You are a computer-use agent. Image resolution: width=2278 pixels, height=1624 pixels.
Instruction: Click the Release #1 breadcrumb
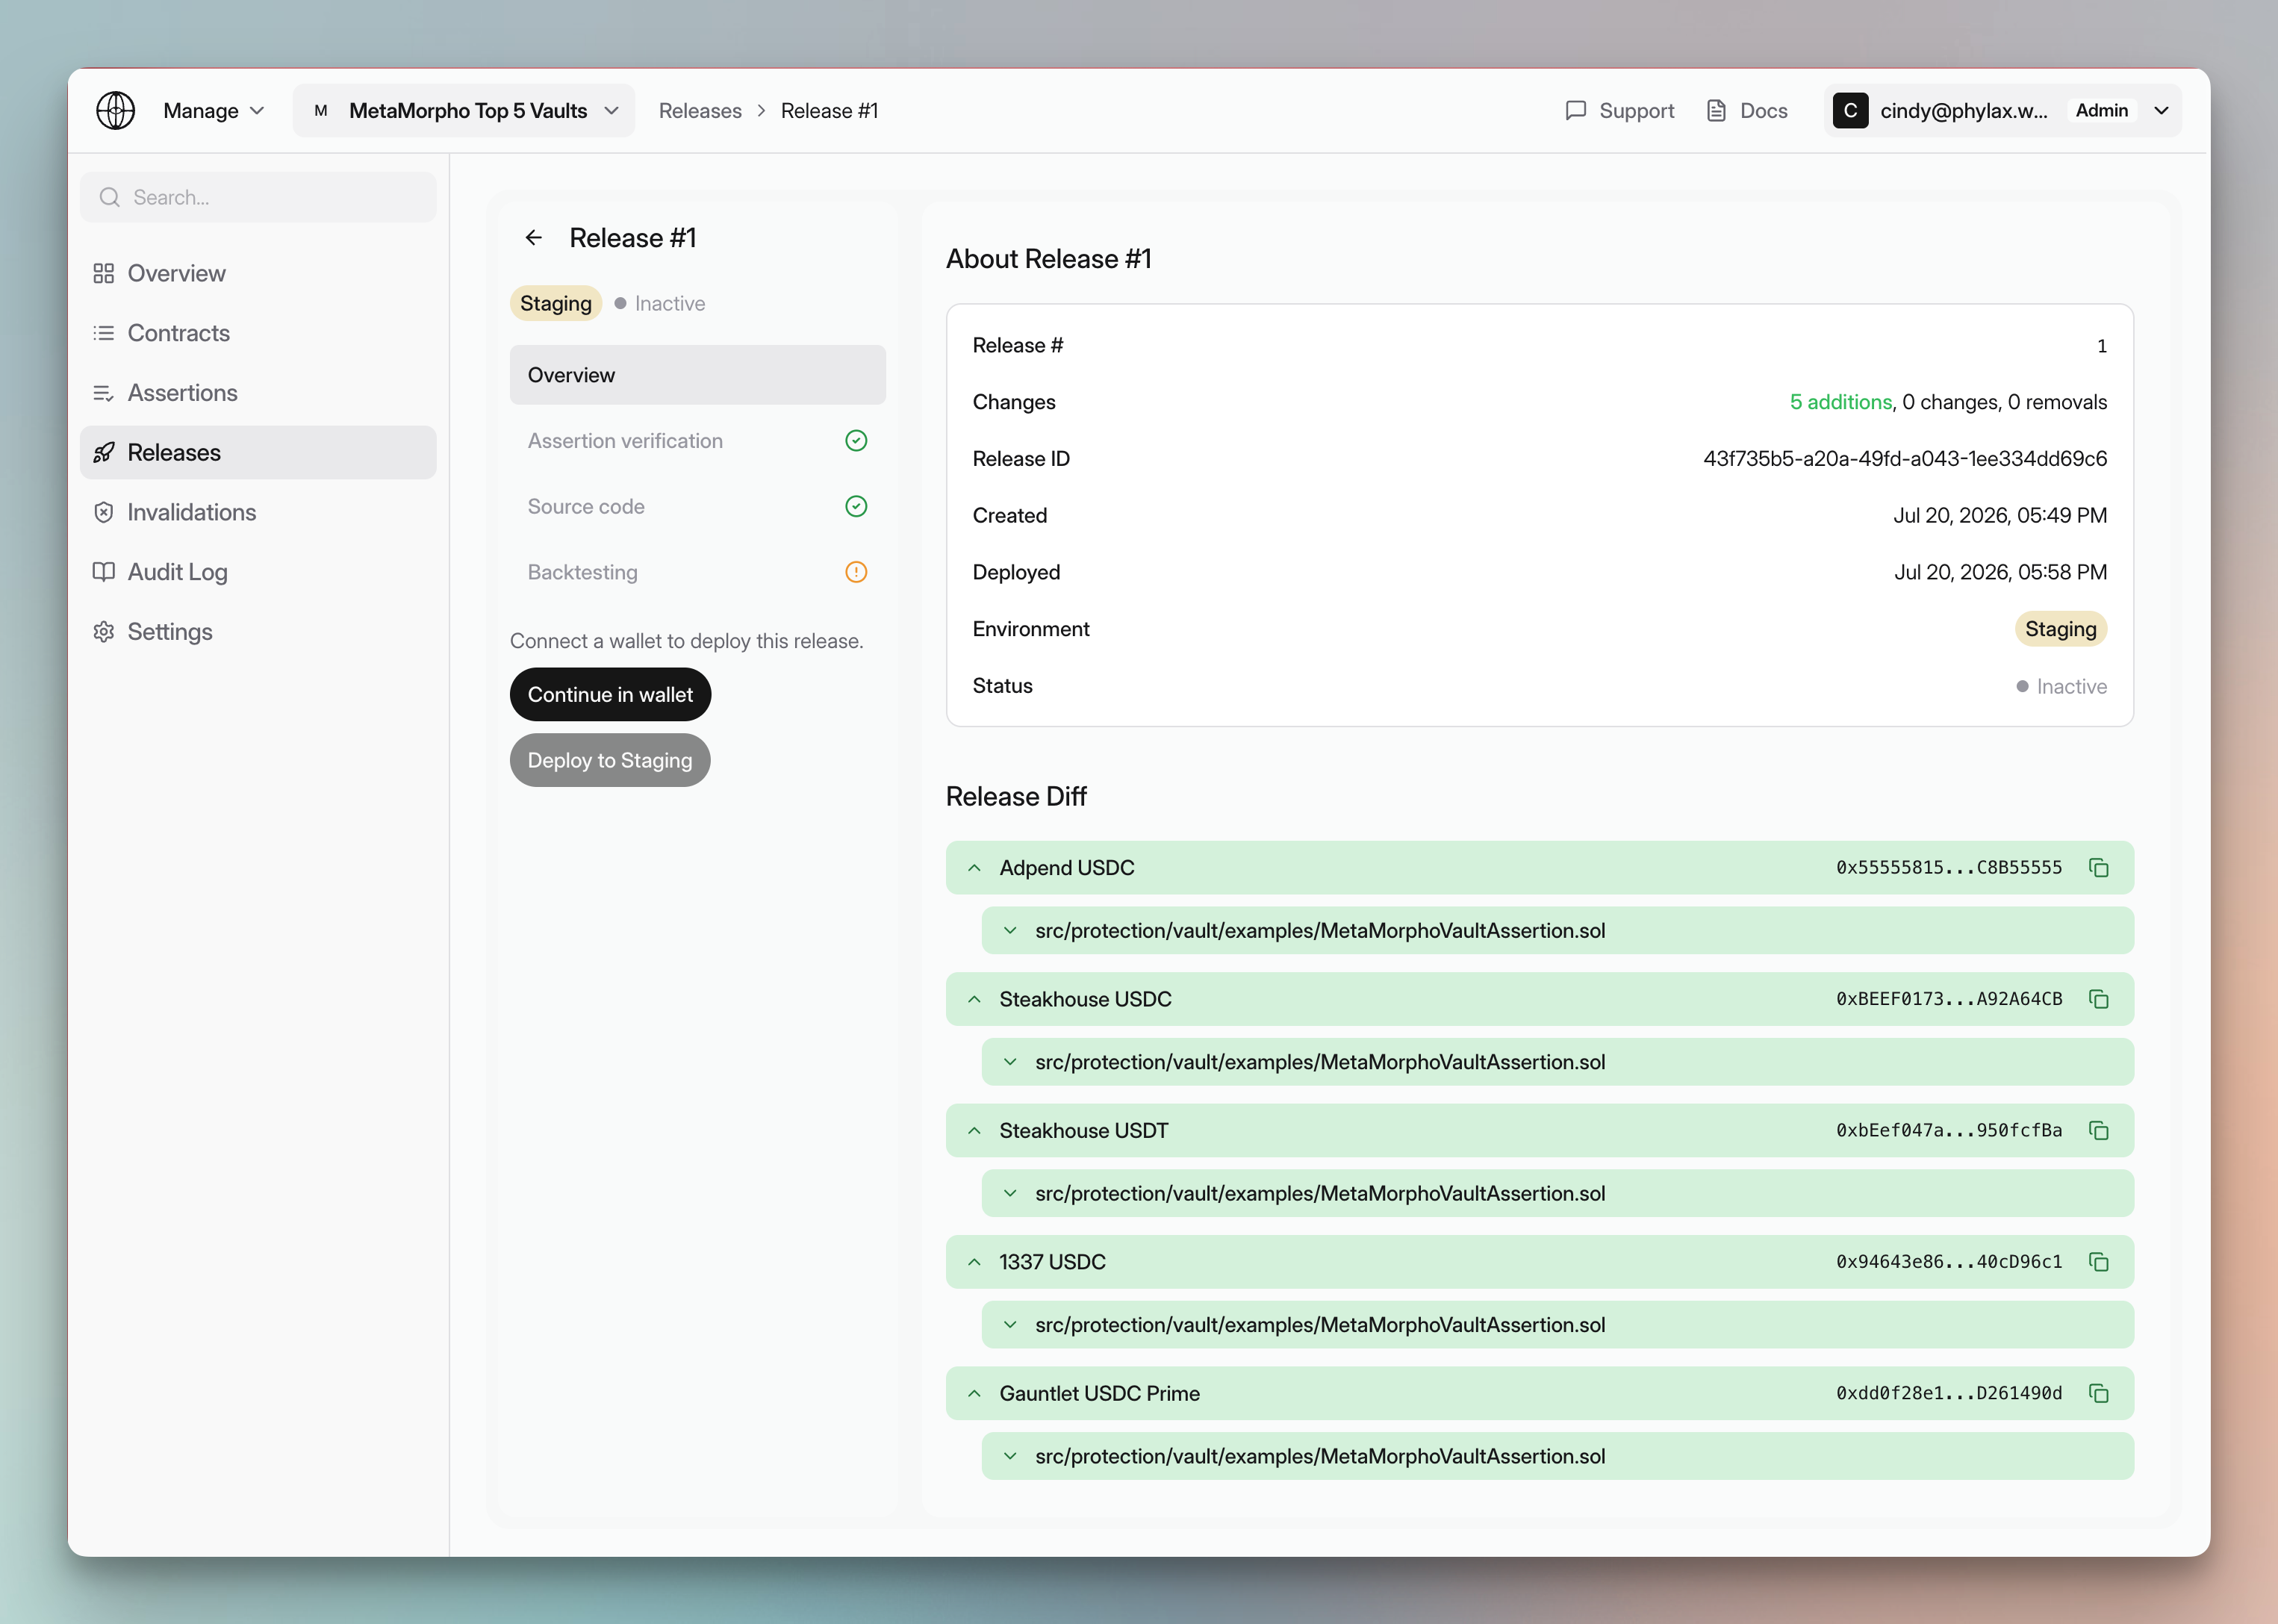(x=829, y=111)
